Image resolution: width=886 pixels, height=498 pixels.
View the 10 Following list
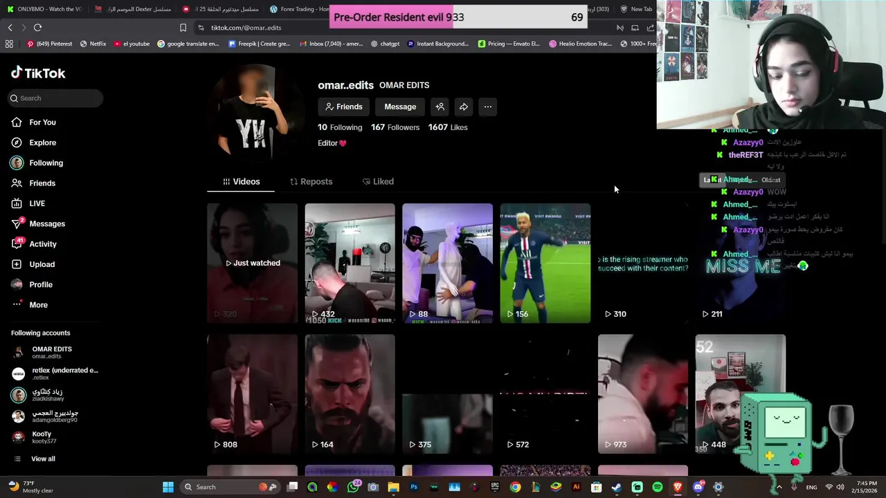click(x=340, y=127)
